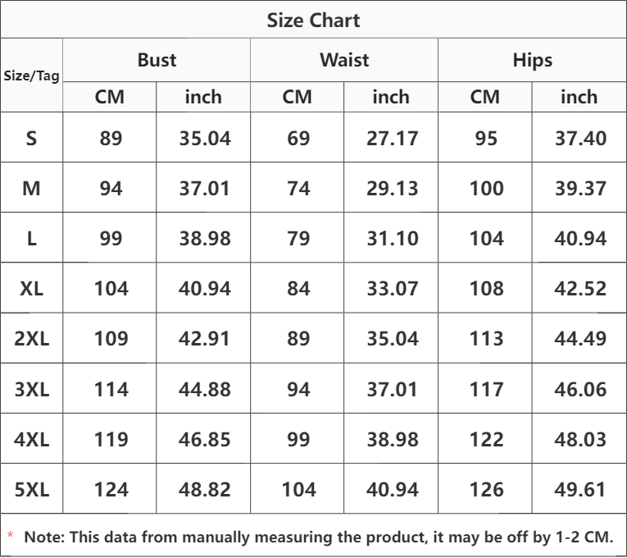Image resolution: width=627 pixels, height=558 pixels.
Task: Select the Hips column header
Action: click(x=533, y=60)
